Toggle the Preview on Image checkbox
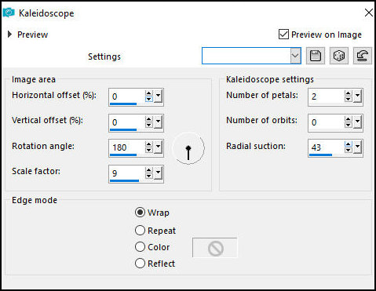The image size is (376, 291). point(283,35)
